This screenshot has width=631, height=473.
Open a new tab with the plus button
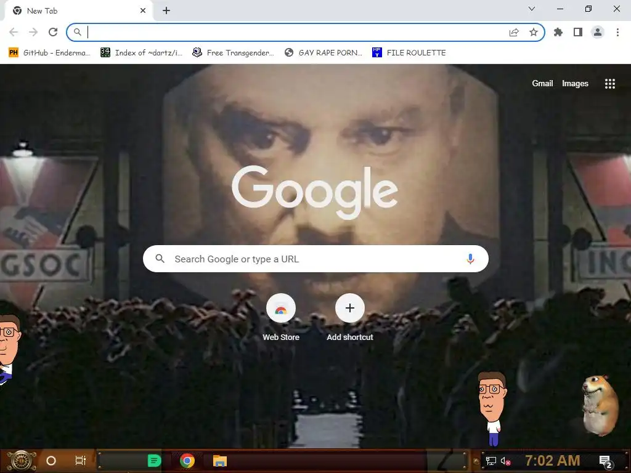coord(166,11)
